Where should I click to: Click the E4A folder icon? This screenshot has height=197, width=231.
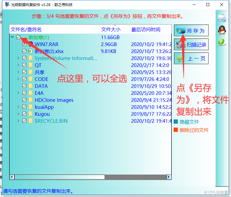pyautogui.click(x=30, y=93)
